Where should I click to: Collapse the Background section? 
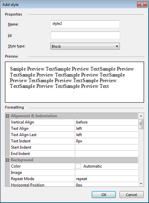[x=7, y=160]
